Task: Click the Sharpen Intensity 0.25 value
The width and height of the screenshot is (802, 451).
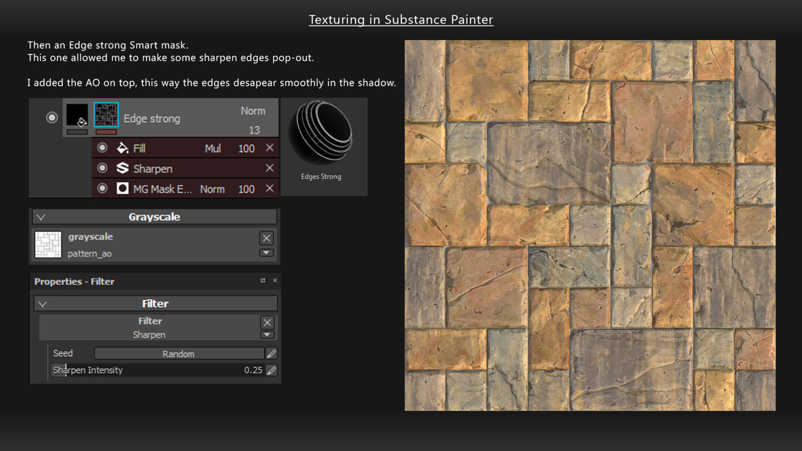Action: tap(253, 370)
